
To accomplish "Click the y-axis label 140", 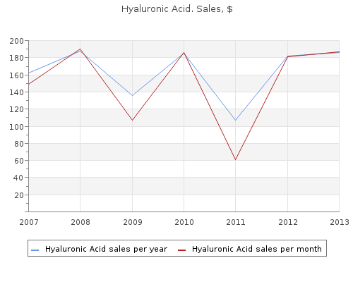I will 16,92.
